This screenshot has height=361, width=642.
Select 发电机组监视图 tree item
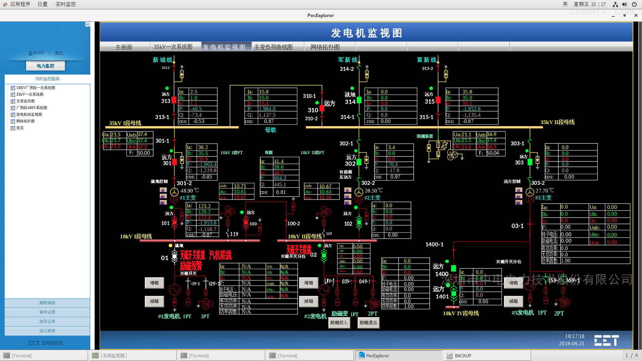29,115
